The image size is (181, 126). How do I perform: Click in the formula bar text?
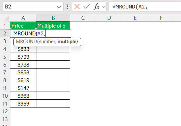[x=130, y=7]
